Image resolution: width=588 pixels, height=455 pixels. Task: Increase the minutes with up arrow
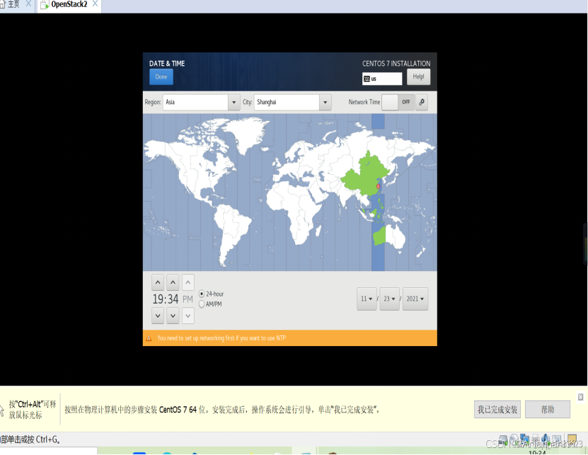(x=173, y=282)
